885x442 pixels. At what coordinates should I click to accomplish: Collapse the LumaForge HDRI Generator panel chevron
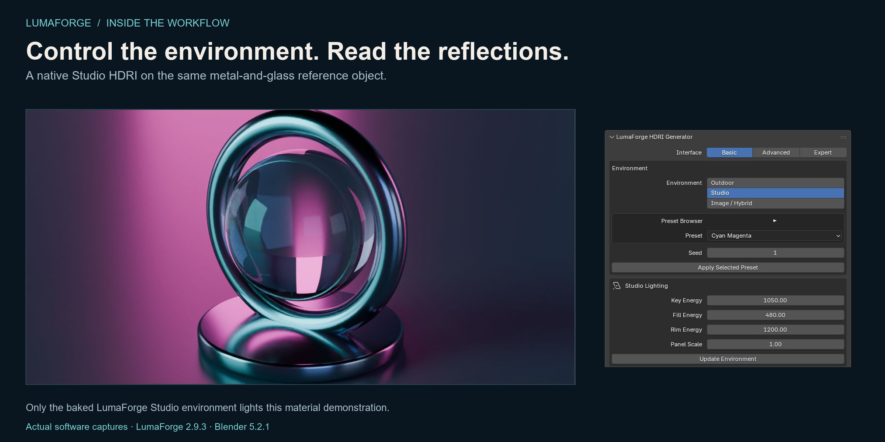tap(612, 137)
